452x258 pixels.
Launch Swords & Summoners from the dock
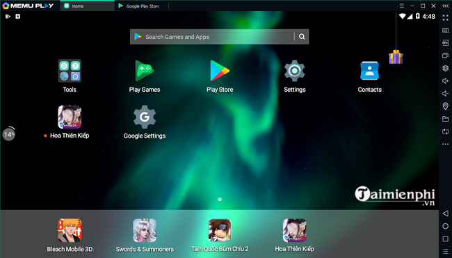(x=145, y=230)
